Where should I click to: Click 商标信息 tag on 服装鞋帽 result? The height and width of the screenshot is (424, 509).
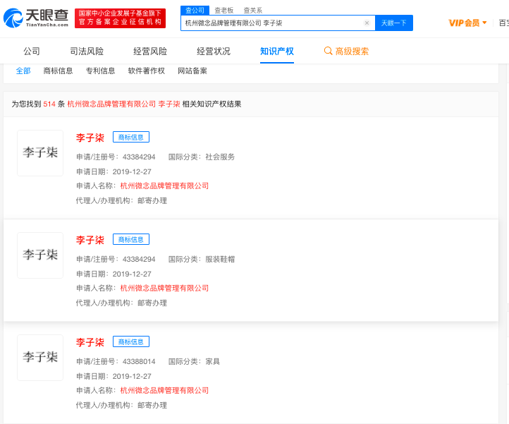(x=131, y=239)
